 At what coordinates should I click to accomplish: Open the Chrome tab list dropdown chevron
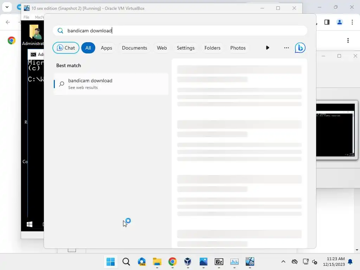coord(7,7)
